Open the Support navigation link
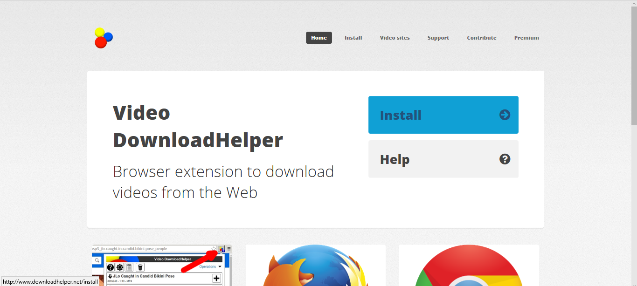The width and height of the screenshot is (637, 286). tap(438, 38)
